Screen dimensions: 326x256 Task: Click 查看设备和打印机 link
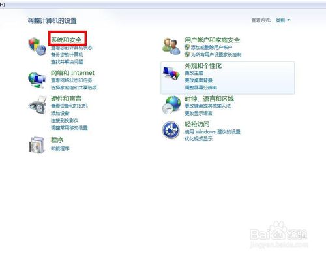69,106
